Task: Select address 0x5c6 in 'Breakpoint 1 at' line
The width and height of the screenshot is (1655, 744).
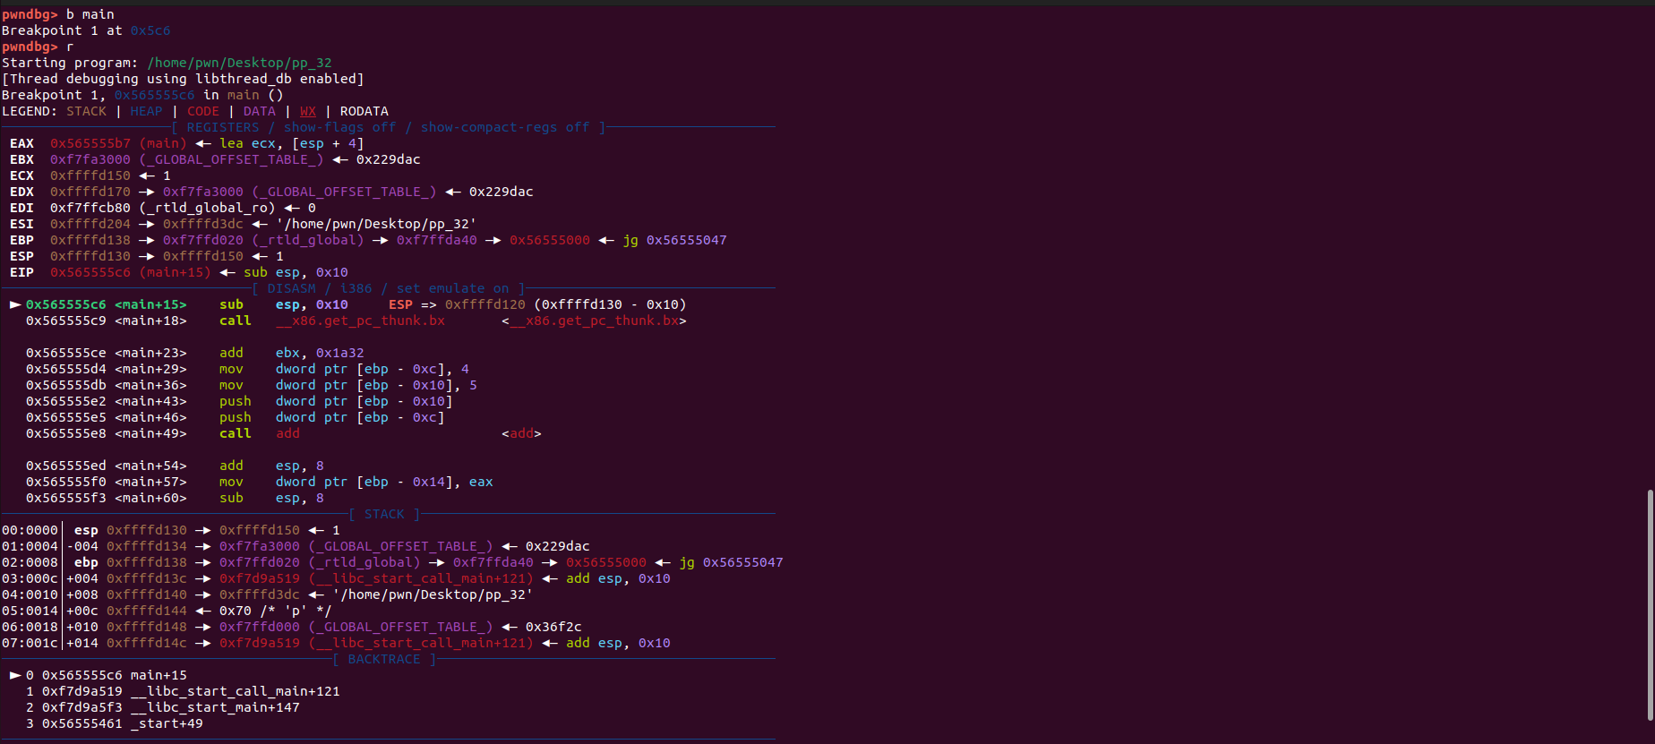Action: click(x=150, y=30)
